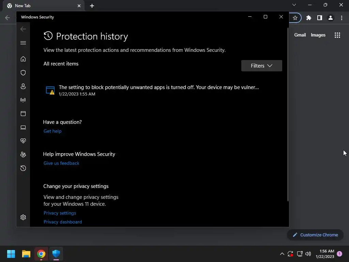Screen dimensions: 349x262
Task: Open Family options icon in sidebar
Action: (23, 155)
